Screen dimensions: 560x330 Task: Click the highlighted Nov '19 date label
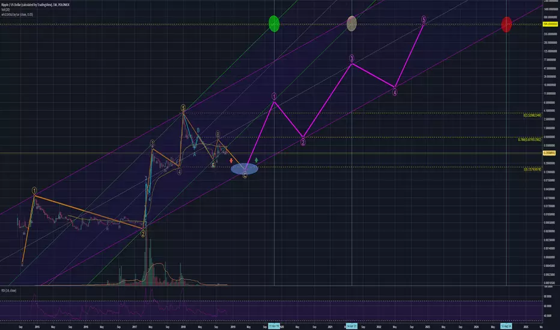point(274,326)
